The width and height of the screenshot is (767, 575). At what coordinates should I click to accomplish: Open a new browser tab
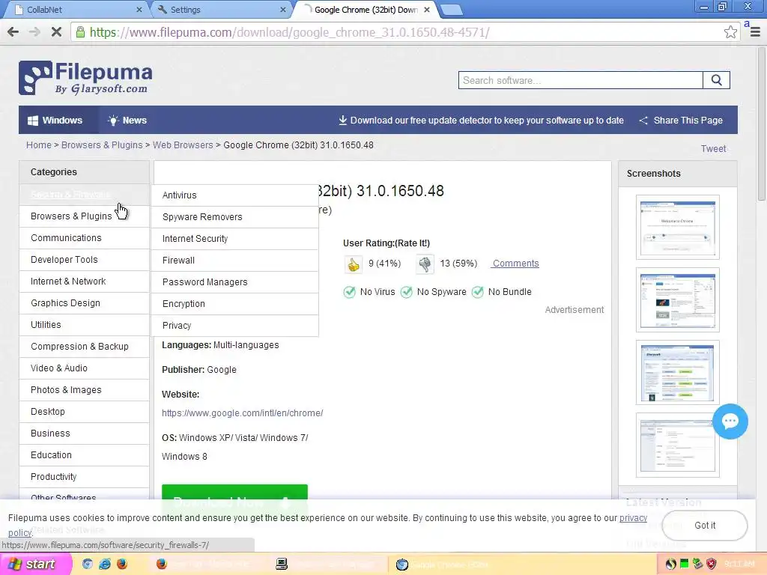pos(451,10)
